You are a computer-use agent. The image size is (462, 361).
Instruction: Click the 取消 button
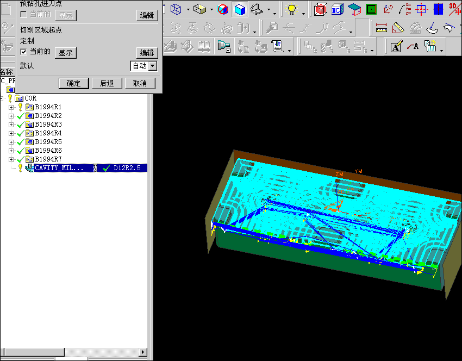(x=140, y=83)
